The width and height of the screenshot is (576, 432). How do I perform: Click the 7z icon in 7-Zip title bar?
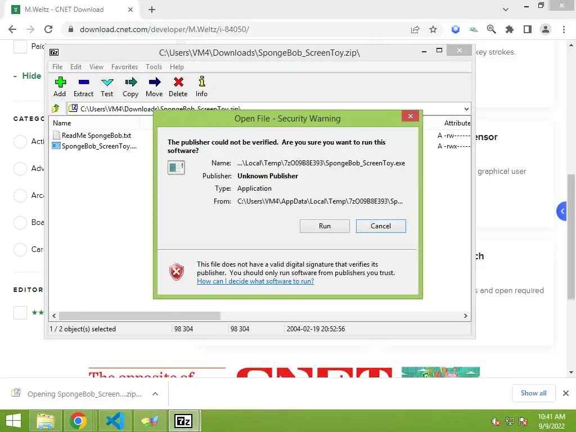(x=54, y=52)
